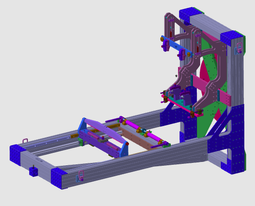Select the pink hoist ring on the vertical column
Viewport: 255px width, 206px height.
tap(239, 48)
